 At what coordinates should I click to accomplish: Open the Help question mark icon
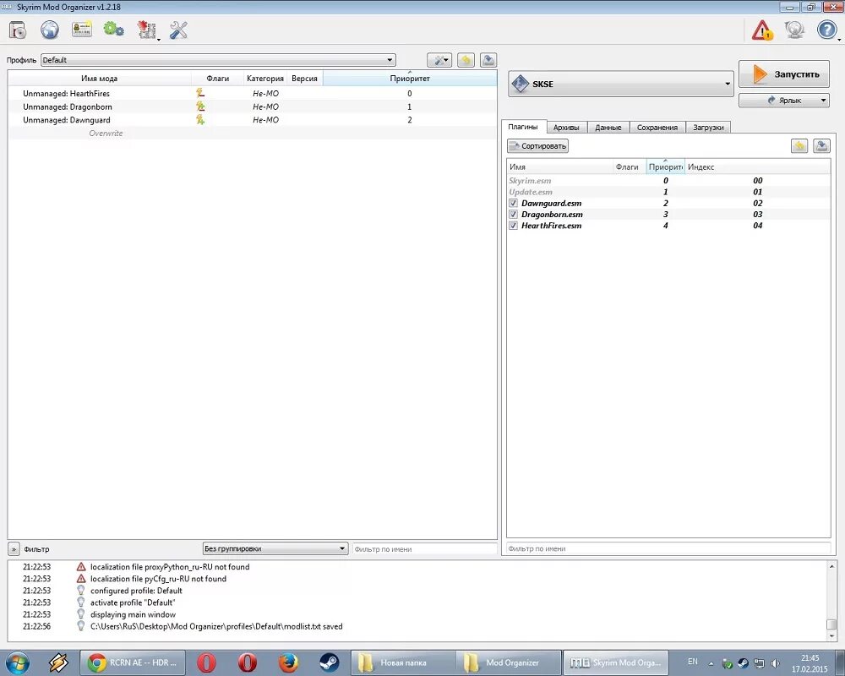coord(826,30)
